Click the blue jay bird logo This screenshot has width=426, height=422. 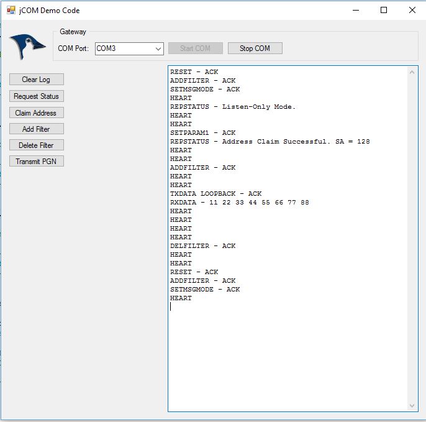click(x=27, y=45)
